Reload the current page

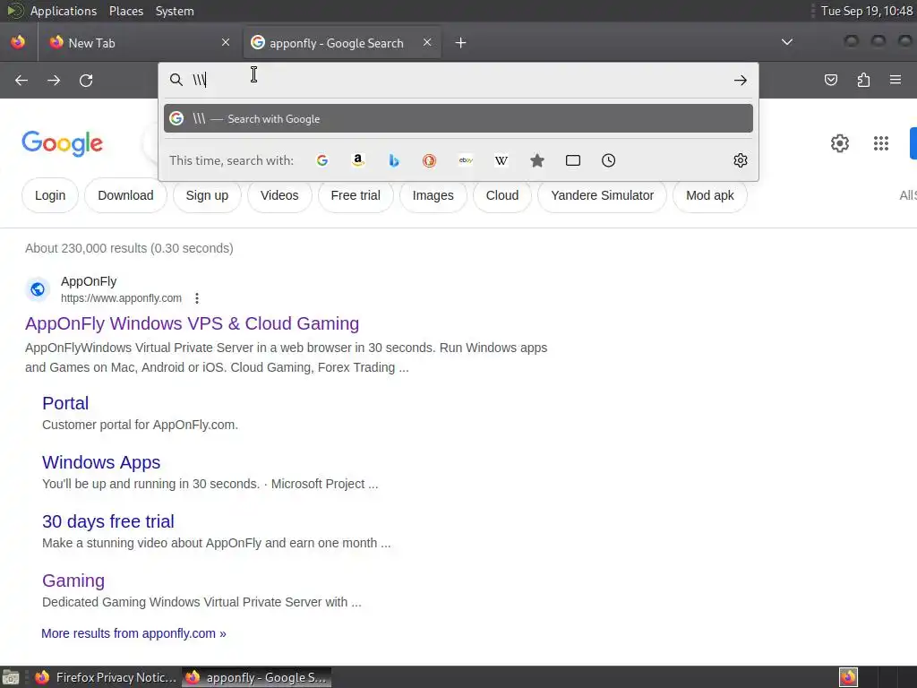86,80
